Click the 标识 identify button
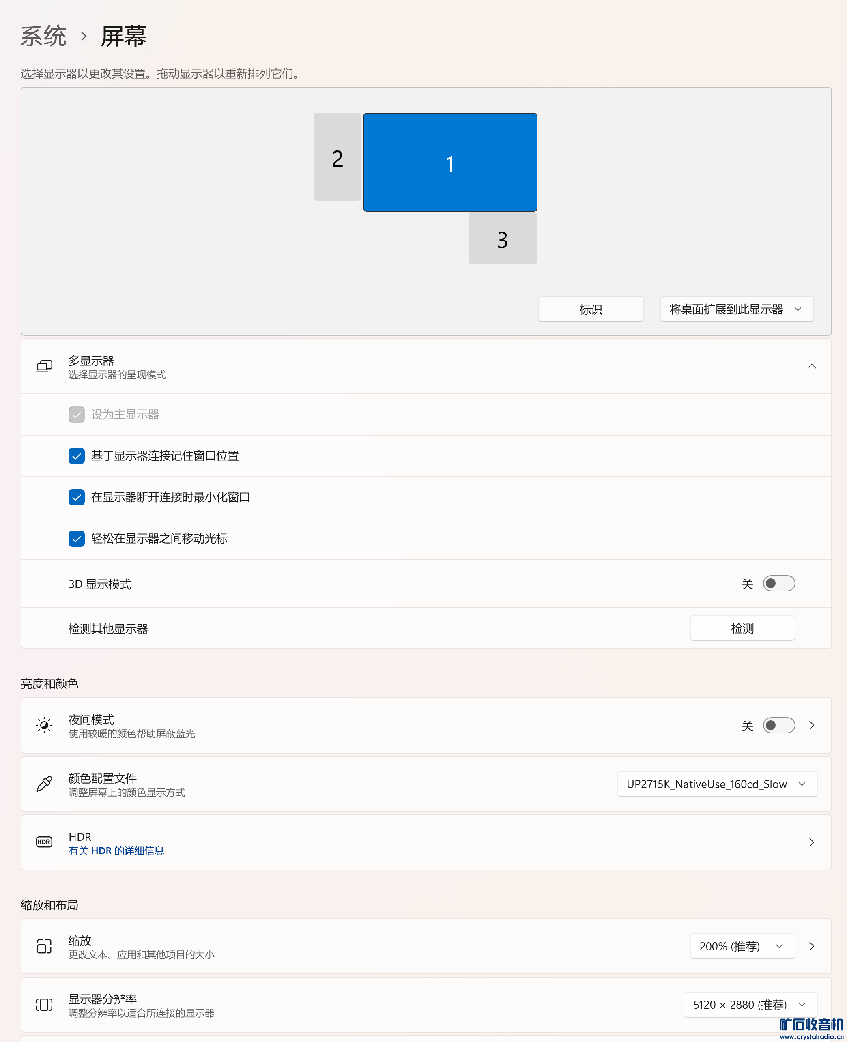The image size is (847, 1042). [590, 309]
